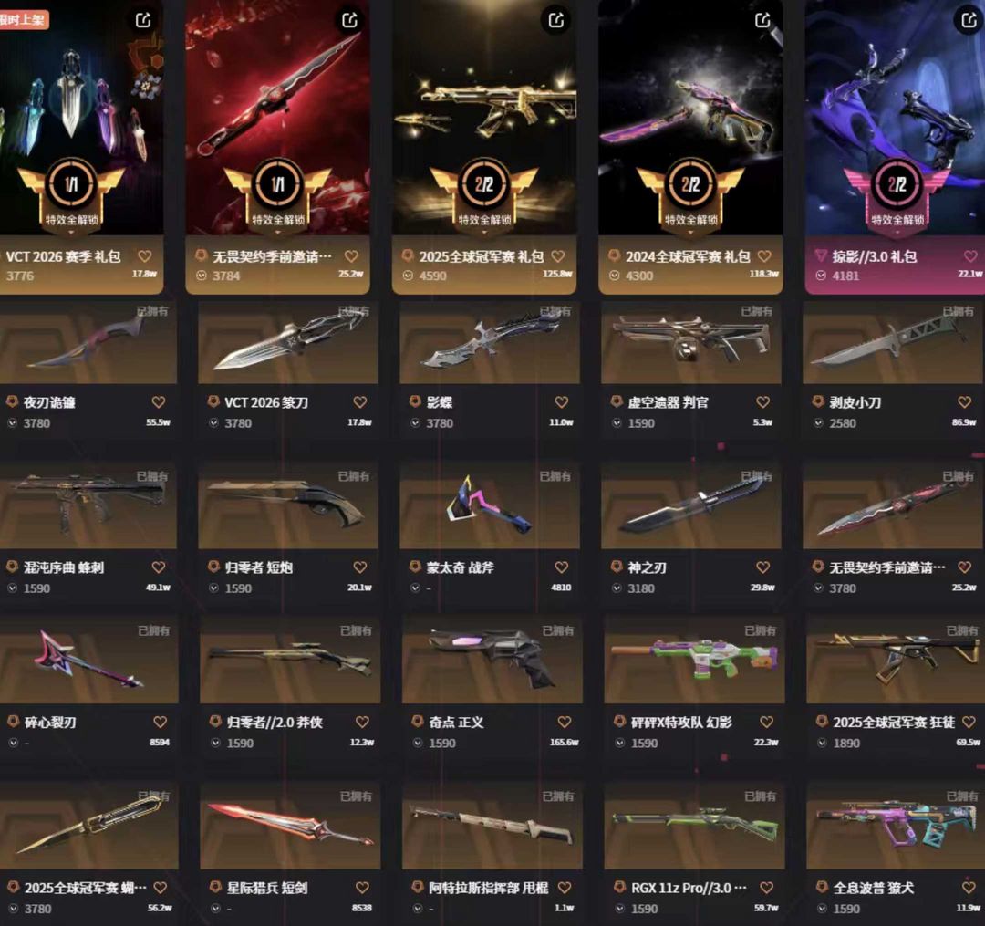Open the VCT 2026 祭刀 skin thumbnail
The width and height of the screenshot is (985, 926).
coord(288,342)
